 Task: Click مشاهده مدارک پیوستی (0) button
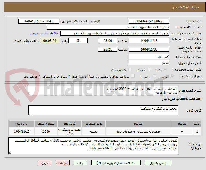116,163
